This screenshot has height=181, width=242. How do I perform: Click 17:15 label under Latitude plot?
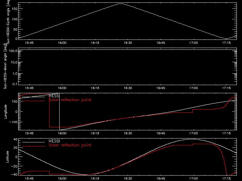(226, 178)
